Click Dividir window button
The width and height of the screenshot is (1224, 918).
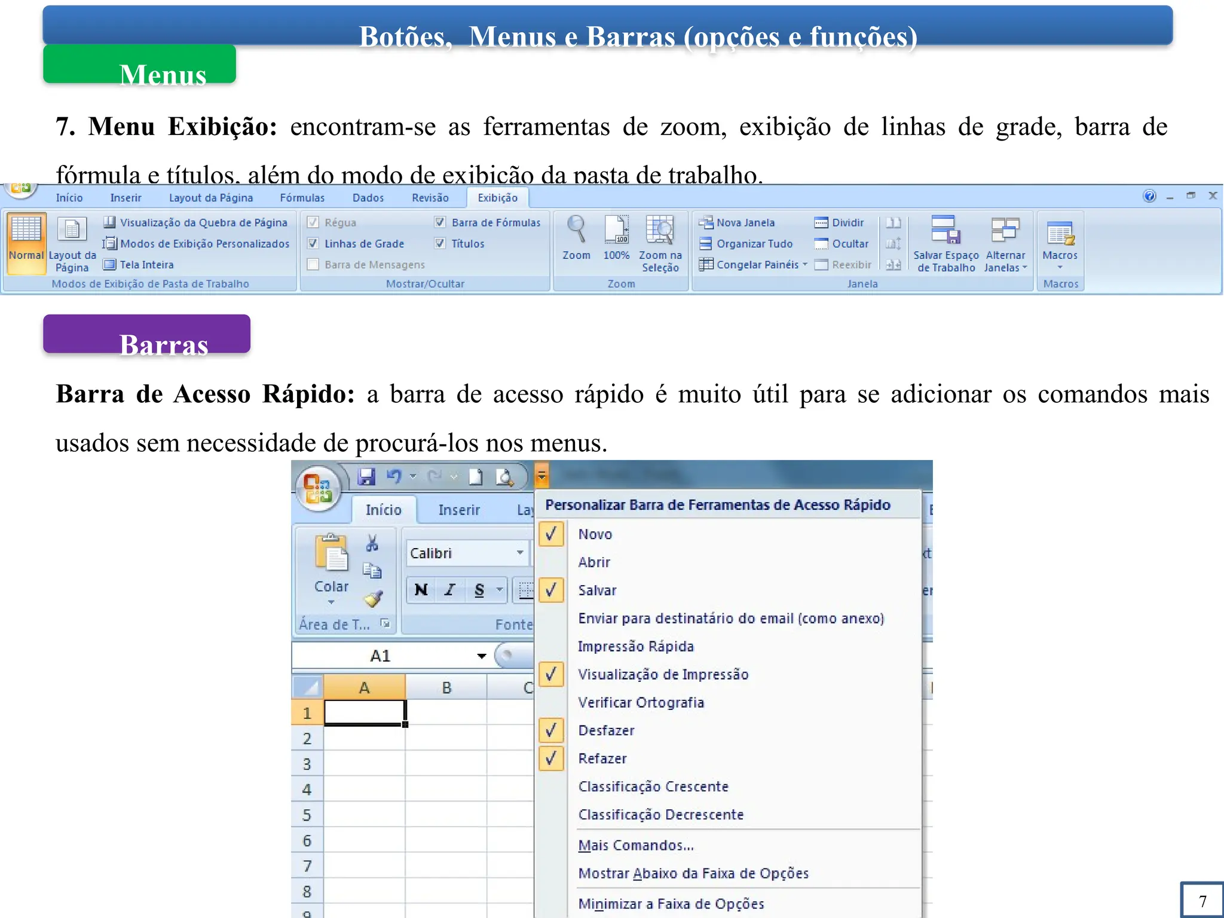pyautogui.click(x=839, y=222)
